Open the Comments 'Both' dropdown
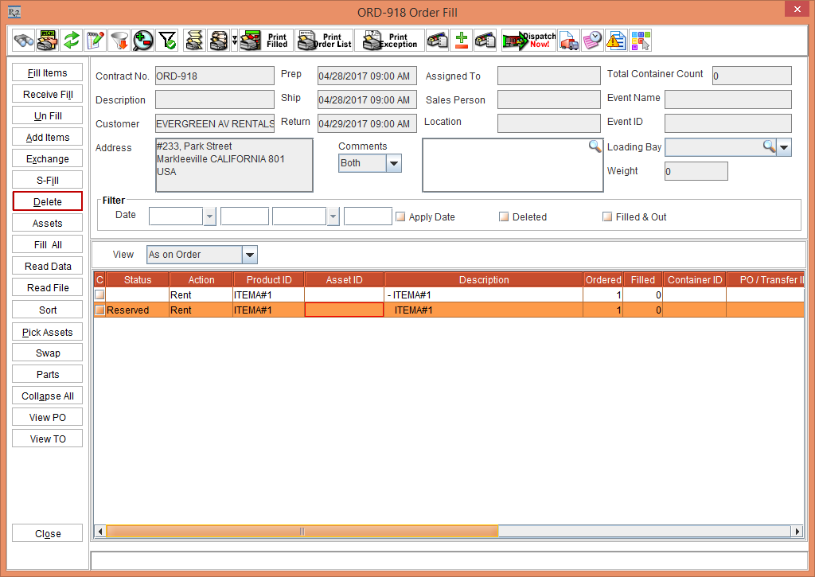815x577 pixels. [x=393, y=163]
